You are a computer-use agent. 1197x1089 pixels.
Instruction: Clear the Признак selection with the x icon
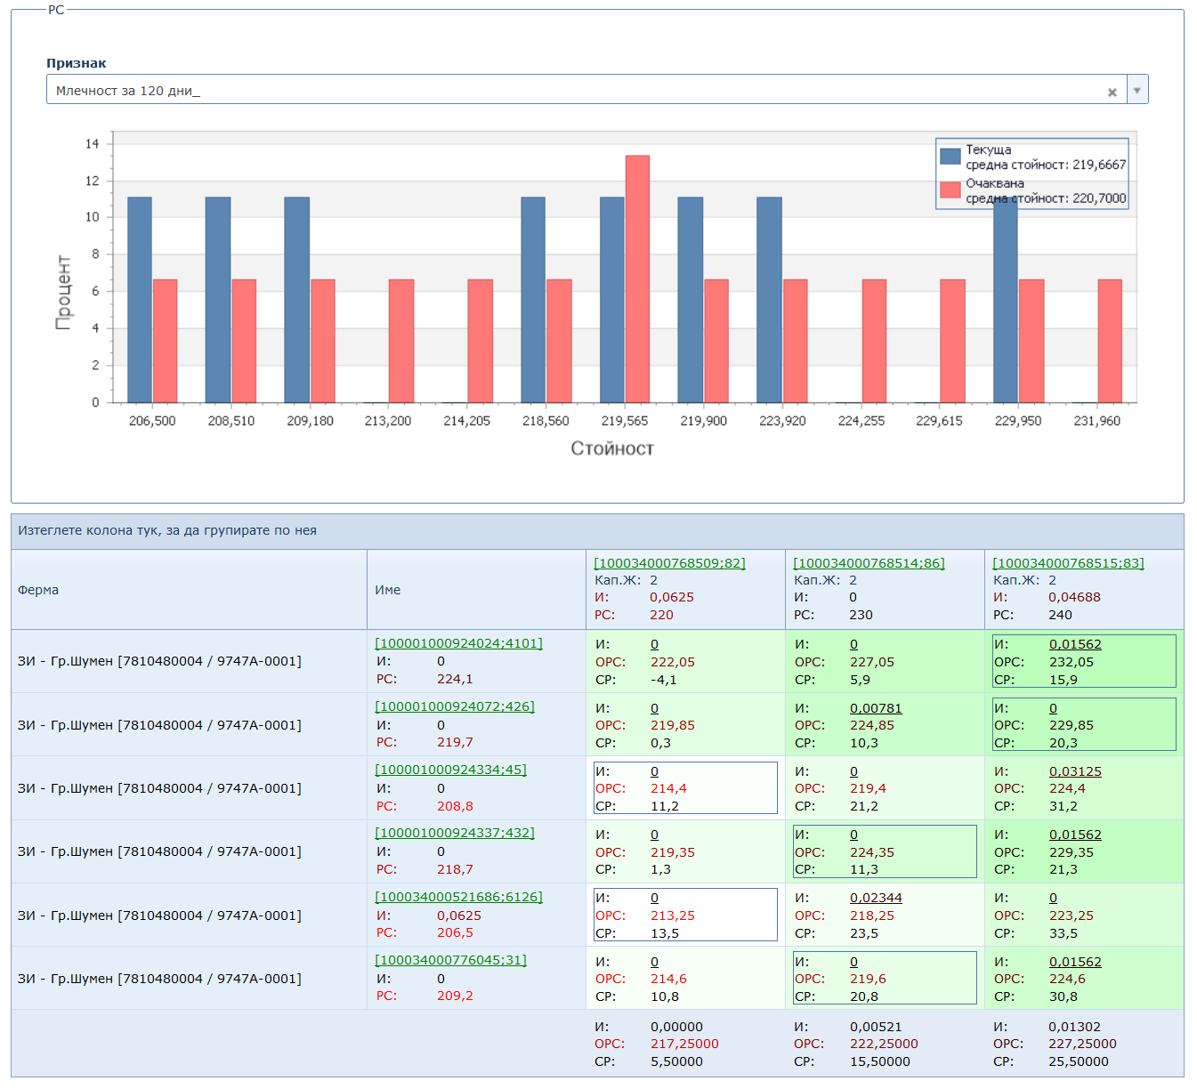coord(1112,92)
